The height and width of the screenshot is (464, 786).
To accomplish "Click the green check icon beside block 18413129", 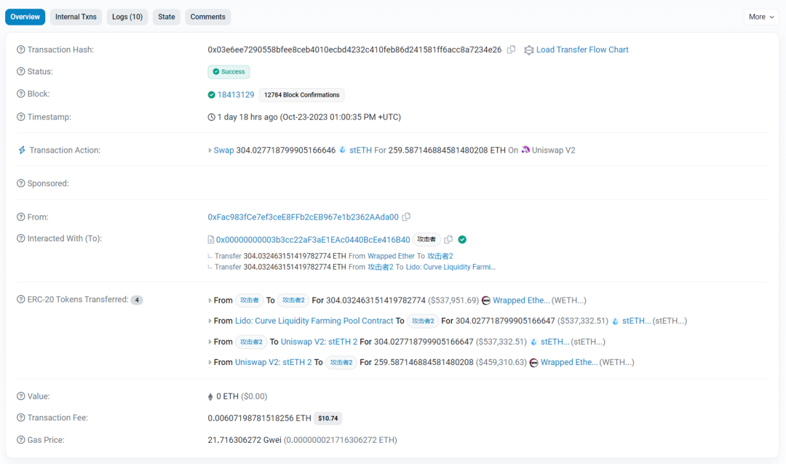I will click(x=212, y=95).
